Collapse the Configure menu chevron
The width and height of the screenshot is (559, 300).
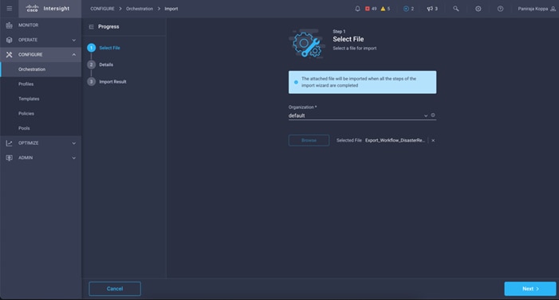[74, 55]
